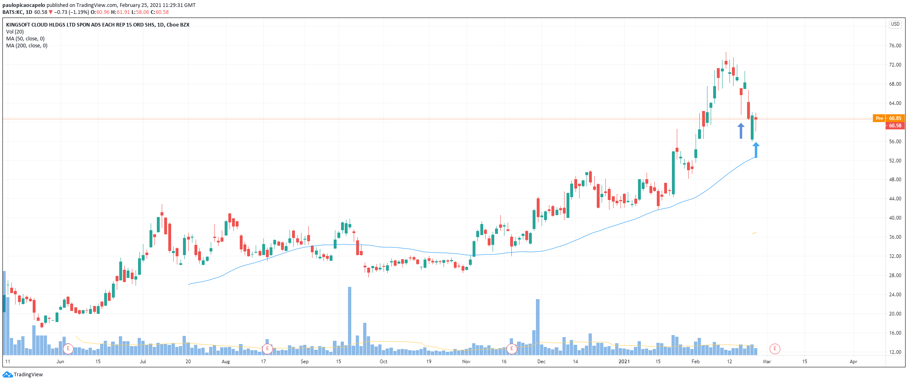
Task: Click the USD currency button
Action: click(895, 24)
